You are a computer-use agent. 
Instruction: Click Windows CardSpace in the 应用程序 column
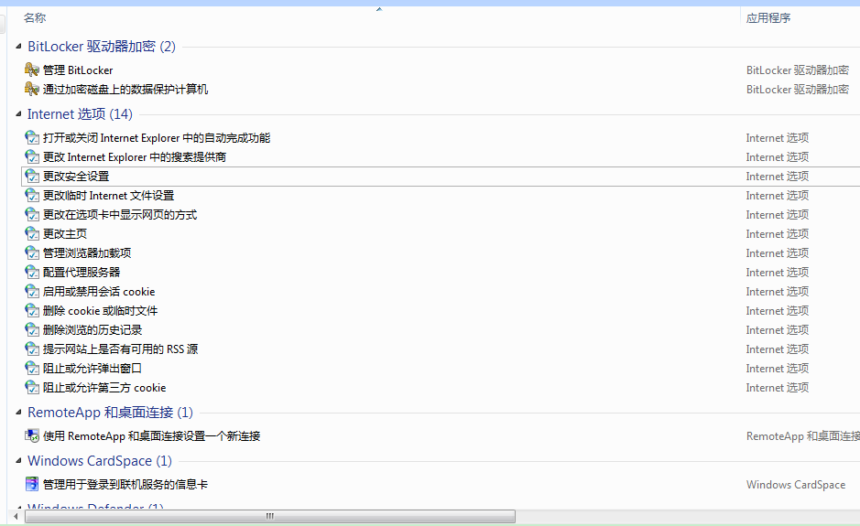[x=795, y=484]
